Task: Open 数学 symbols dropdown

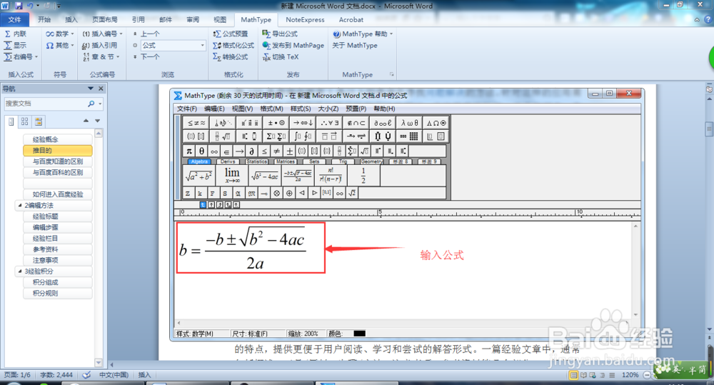Action: click(x=60, y=34)
